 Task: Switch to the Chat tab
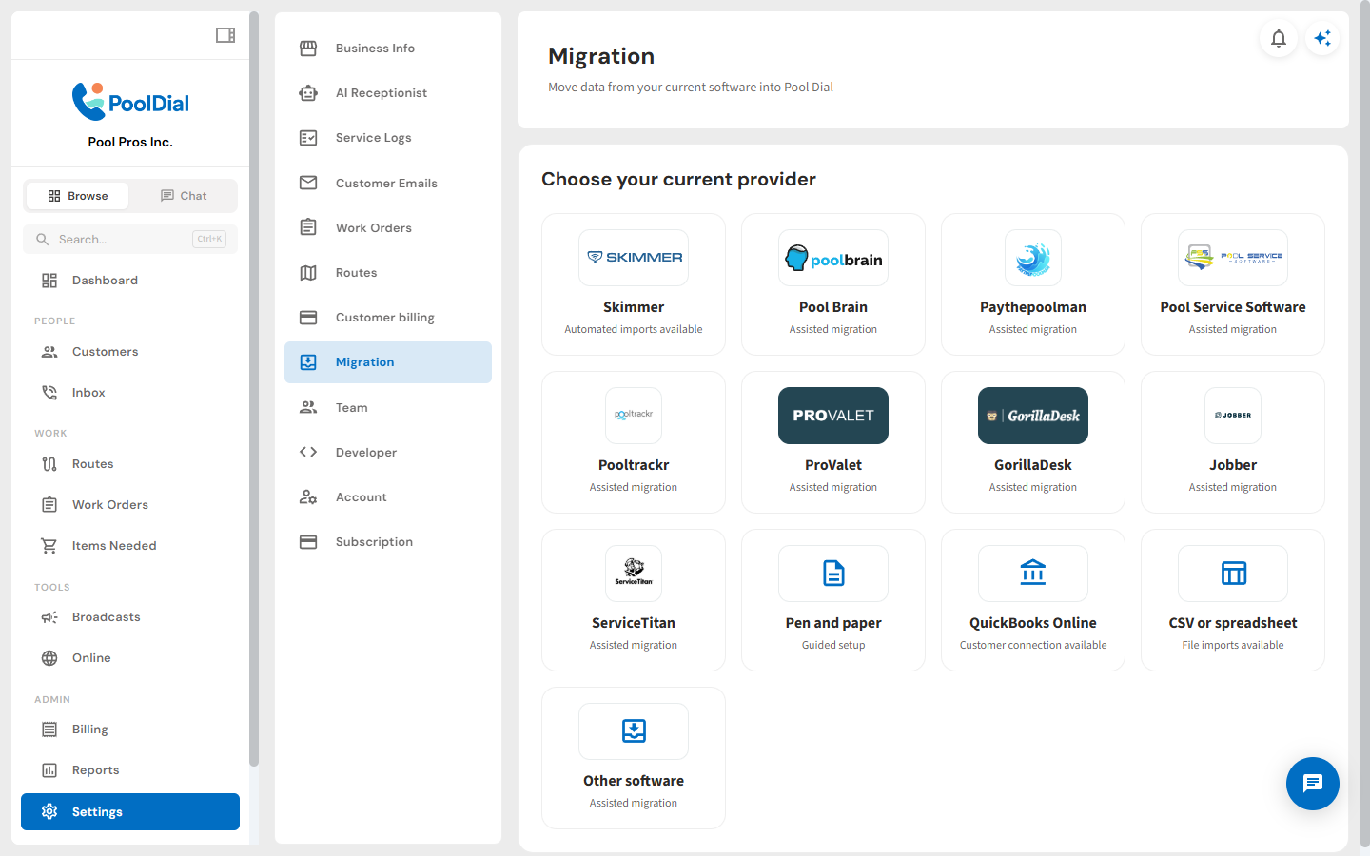click(184, 196)
